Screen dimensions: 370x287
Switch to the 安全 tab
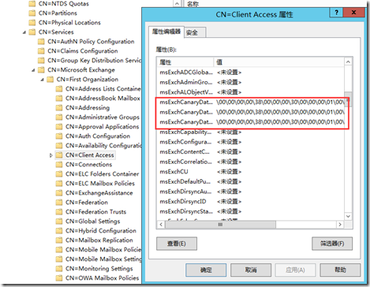click(x=195, y=32)
